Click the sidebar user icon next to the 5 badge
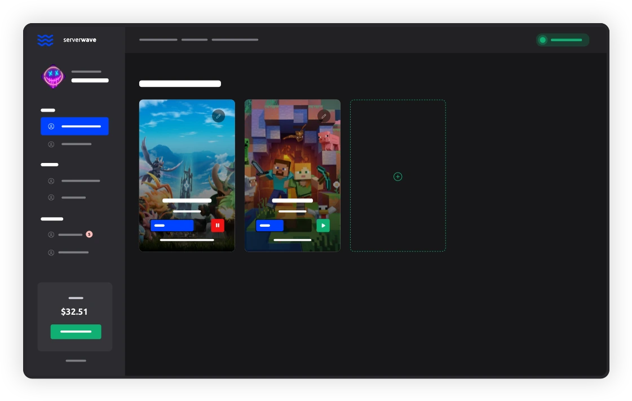Image resolution: width=632 pixels, height=401 pixels. pyautogui.click(x=51, y=235)
